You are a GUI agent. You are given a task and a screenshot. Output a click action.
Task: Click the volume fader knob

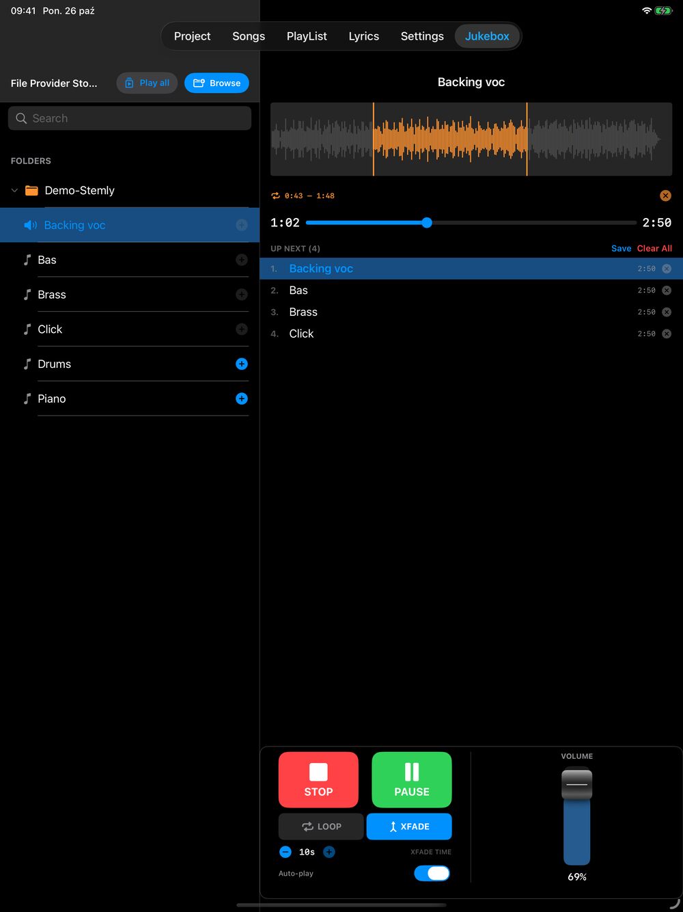point(577,784)
